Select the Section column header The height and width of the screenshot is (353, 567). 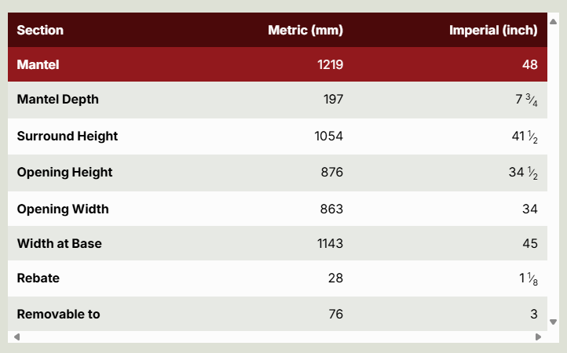(40, 30)
